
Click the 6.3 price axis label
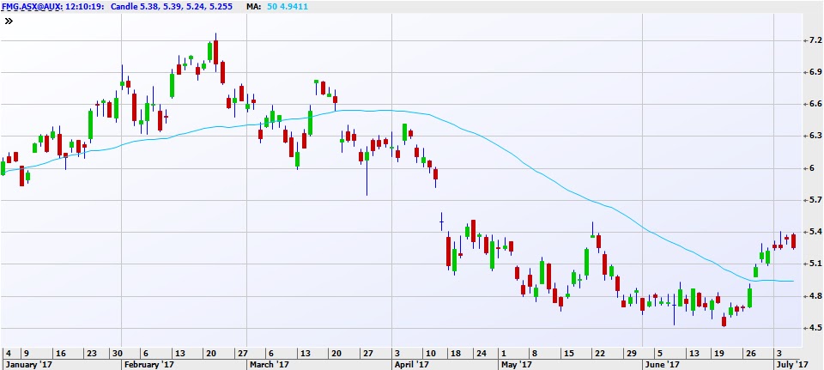click(x=815, y=136)
